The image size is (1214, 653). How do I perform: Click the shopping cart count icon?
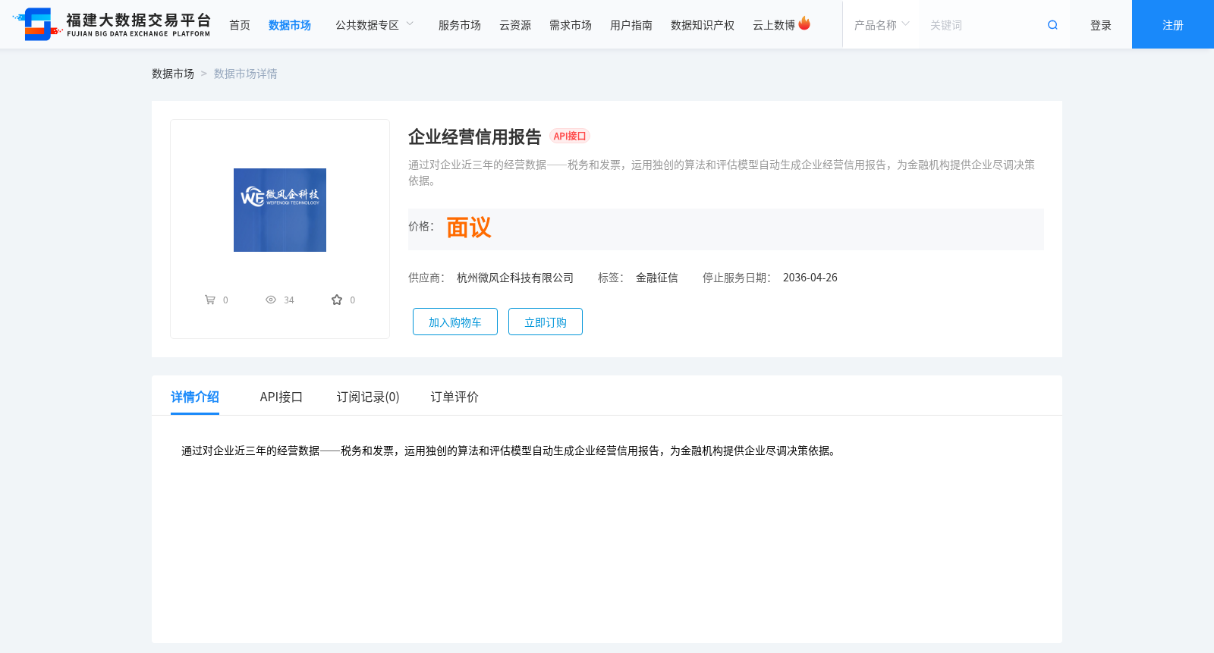210,300
